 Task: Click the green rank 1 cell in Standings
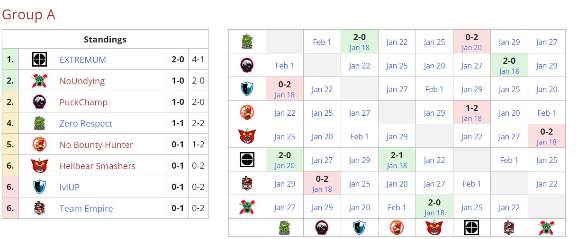10,60
